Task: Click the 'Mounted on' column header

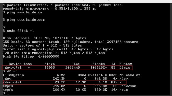Action: [130, 75]
